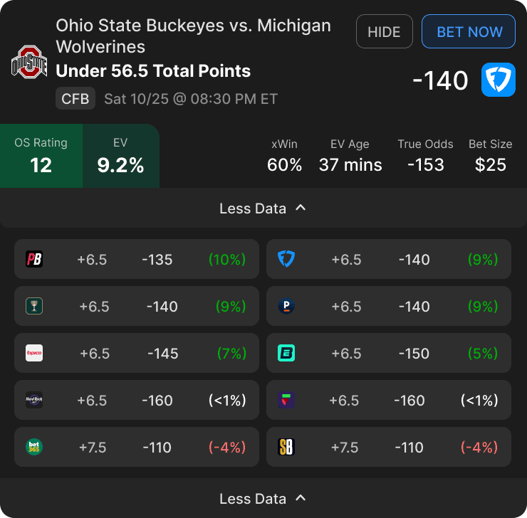The height and width of the screenshot is (518, 527).
Task: Select the bet365 sportsbook icon
Action: point(34,447)
